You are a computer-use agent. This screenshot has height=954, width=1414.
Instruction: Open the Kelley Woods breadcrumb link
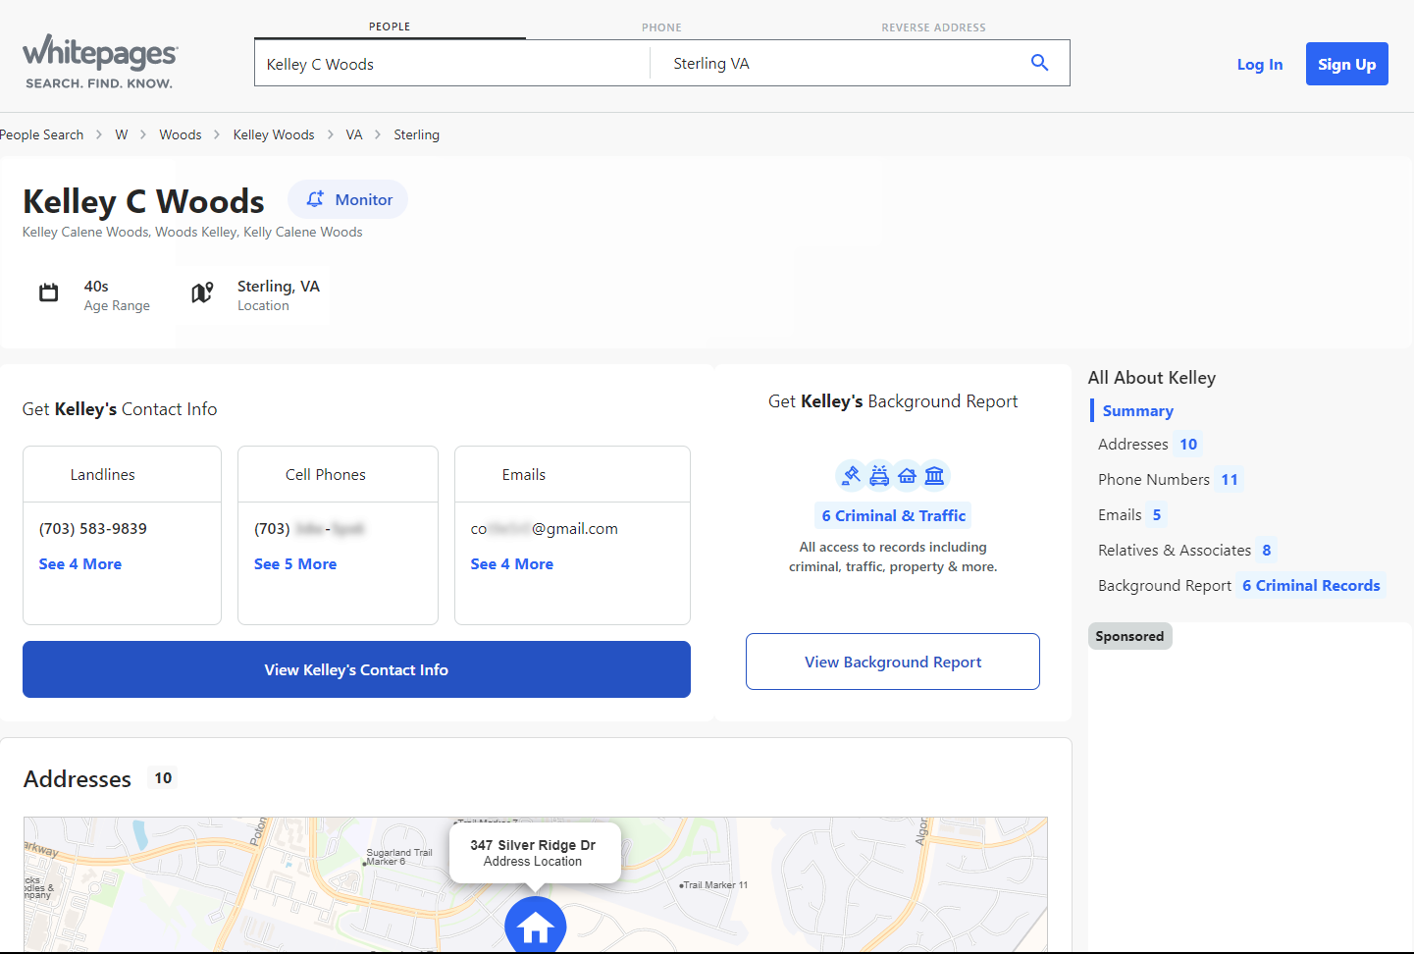pos(274,134)
